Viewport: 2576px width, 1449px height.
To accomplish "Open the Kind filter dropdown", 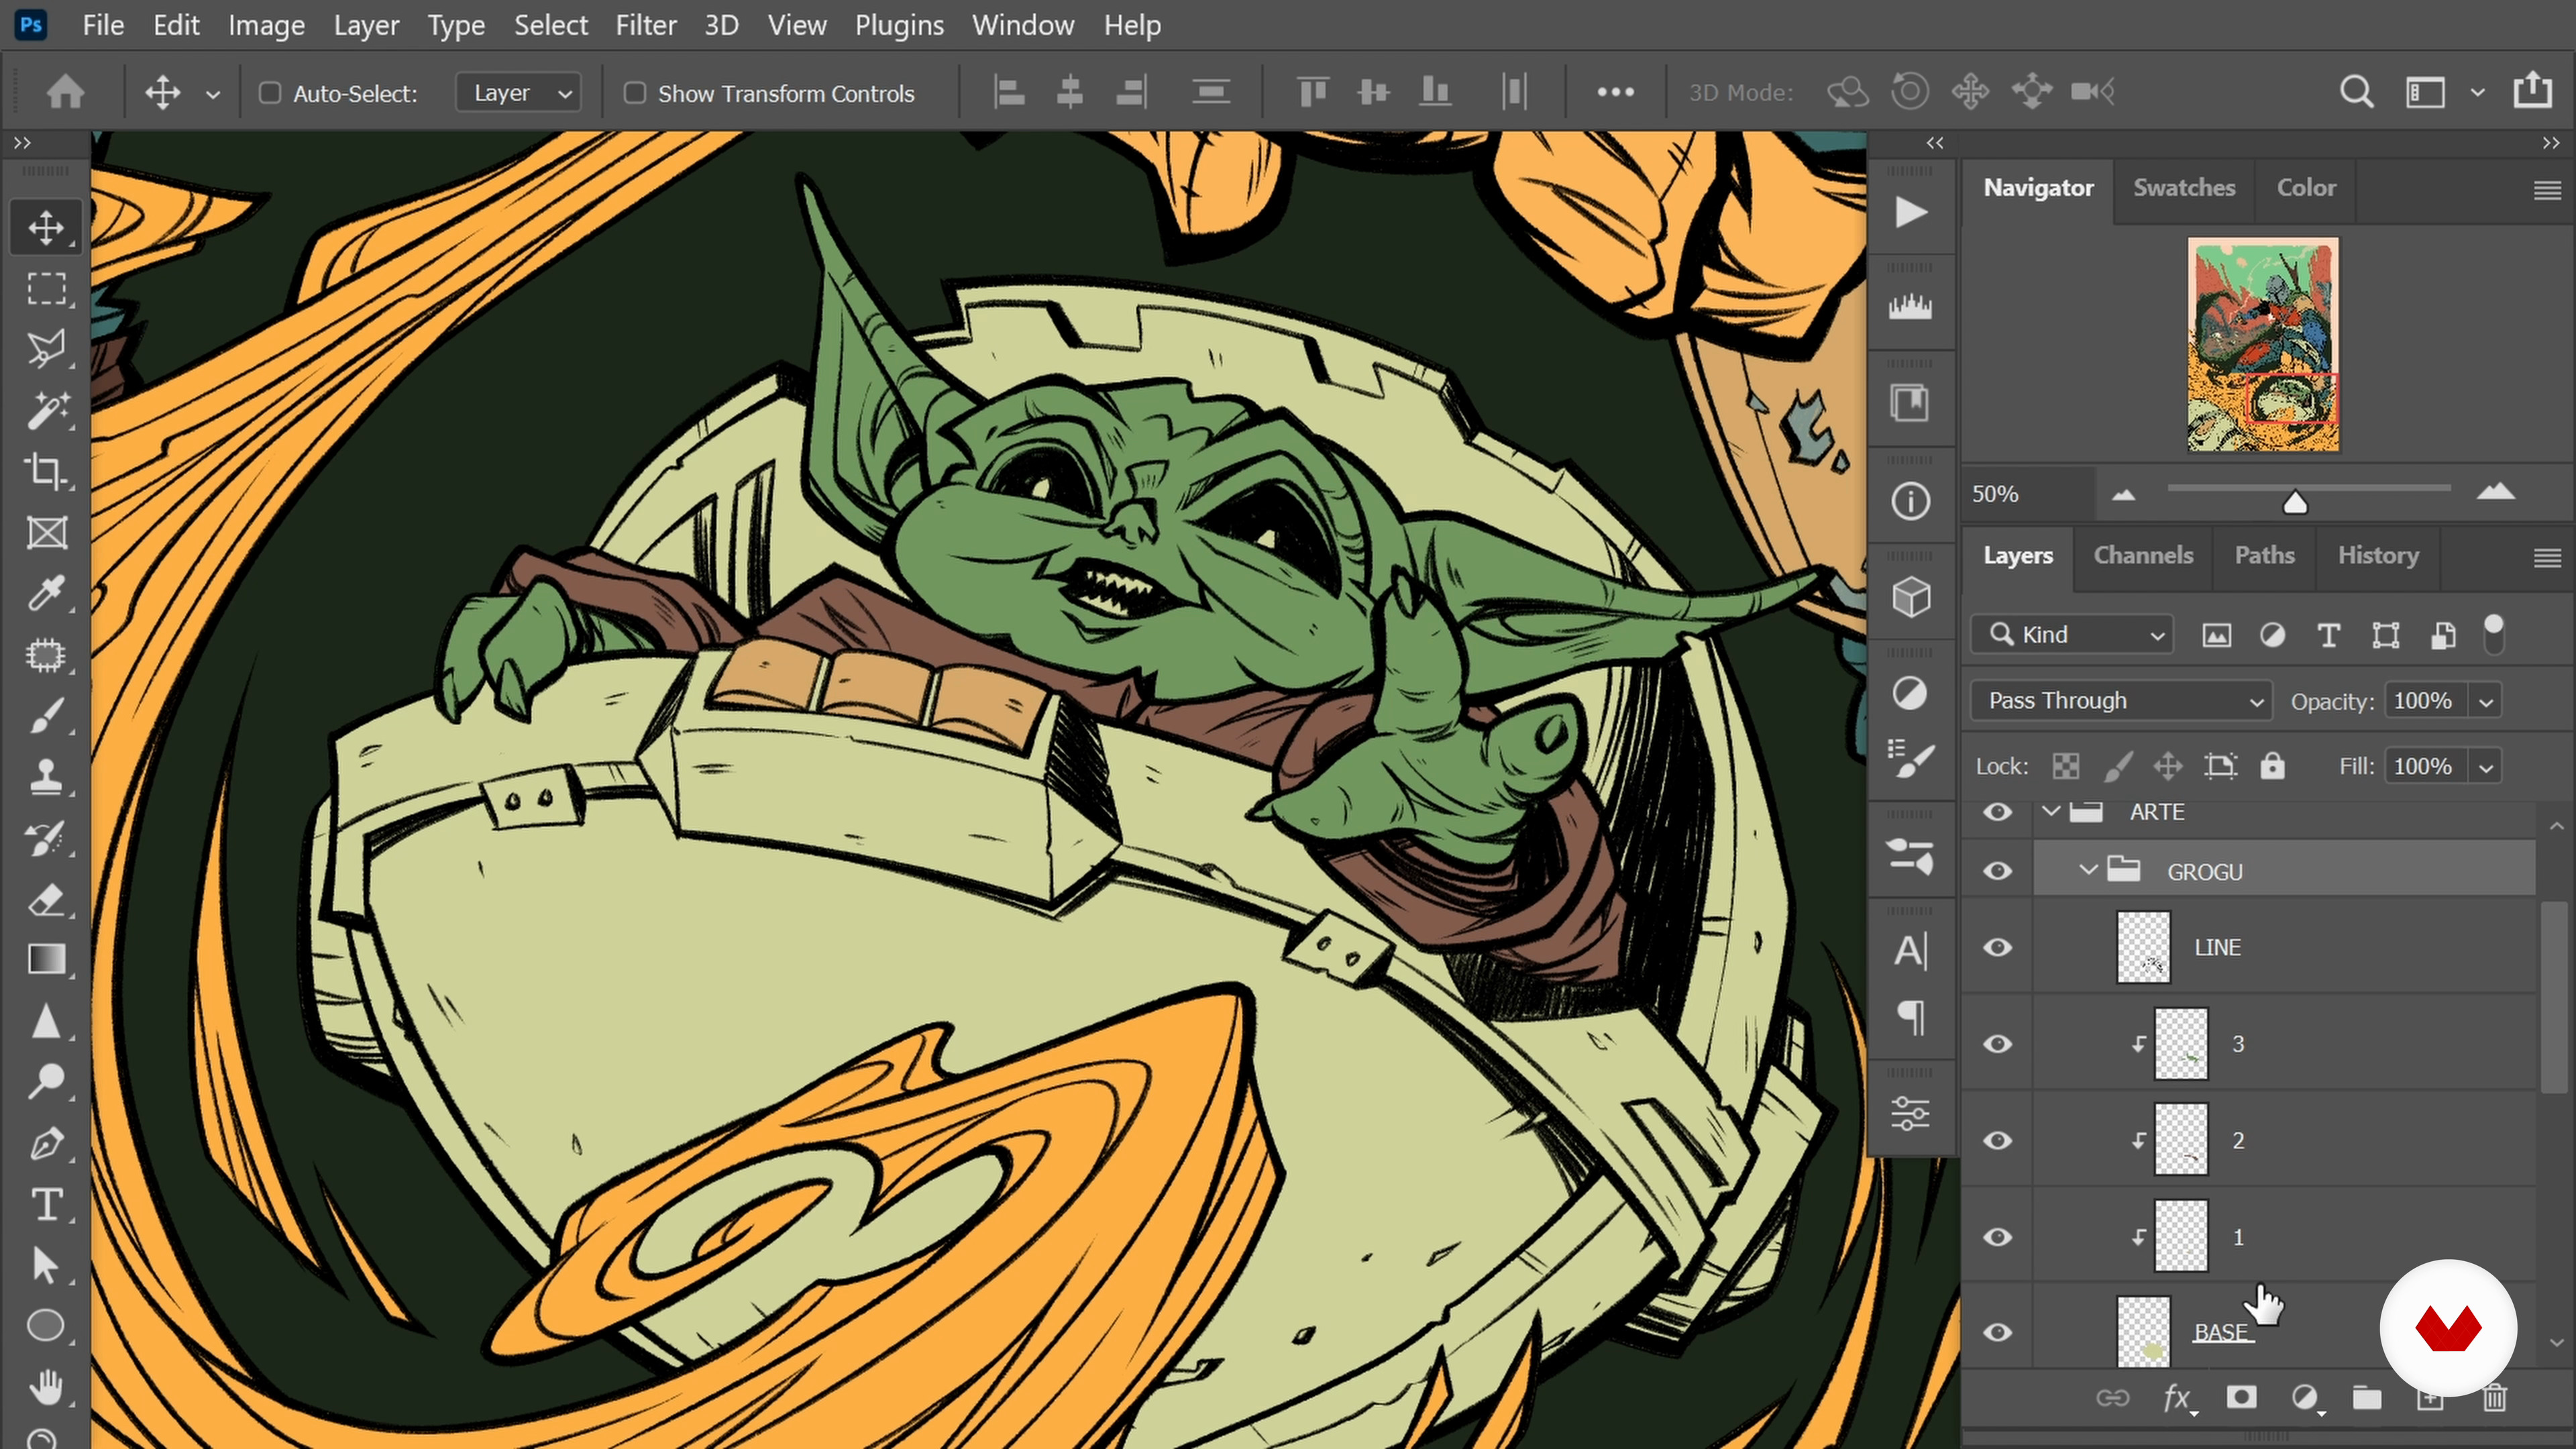I will click(2072, 635).
